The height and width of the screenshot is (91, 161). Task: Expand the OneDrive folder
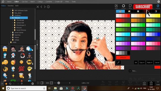(x=11, y=15)
